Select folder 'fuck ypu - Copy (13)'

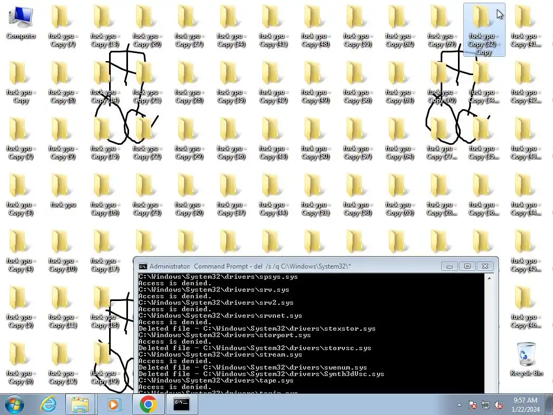tap(105, 27)
